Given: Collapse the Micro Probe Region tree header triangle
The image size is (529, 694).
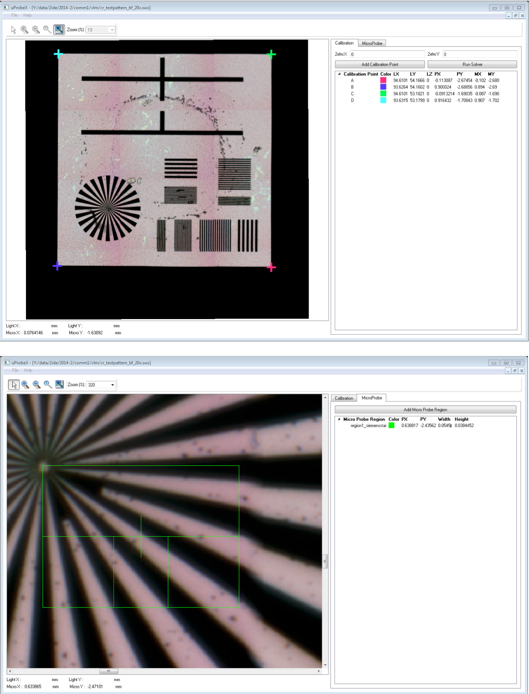Looking at the screenshot, I should (339, 419).
